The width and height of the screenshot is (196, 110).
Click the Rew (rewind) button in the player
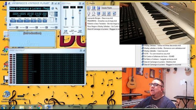pyautogui.click(x=13, y=21)
